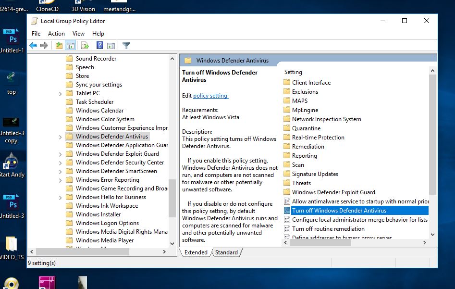Screen dimensions: 455x289
Task: Click settings list vertical scrollbar down arrow
Action: (432, 234)
